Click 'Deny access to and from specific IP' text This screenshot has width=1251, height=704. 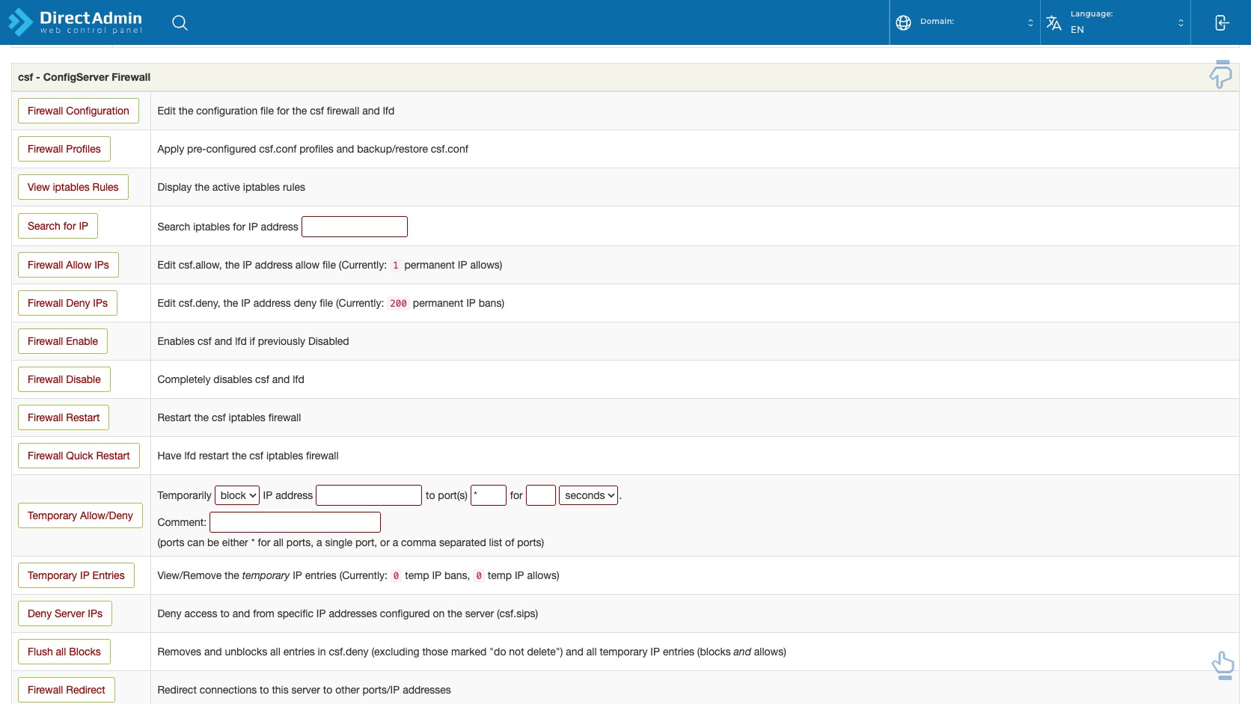pyautogui.click(x=347, y=613)
